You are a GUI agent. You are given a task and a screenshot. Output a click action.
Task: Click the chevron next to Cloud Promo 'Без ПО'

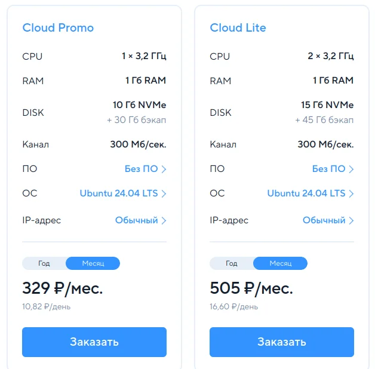[164, 169]
